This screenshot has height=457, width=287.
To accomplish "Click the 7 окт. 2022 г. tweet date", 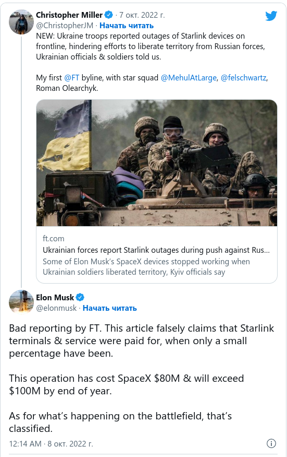I will pos(142,15).
